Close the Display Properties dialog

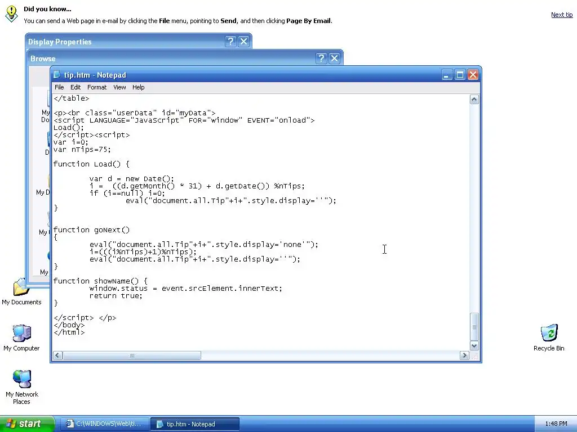coord(243,41)
